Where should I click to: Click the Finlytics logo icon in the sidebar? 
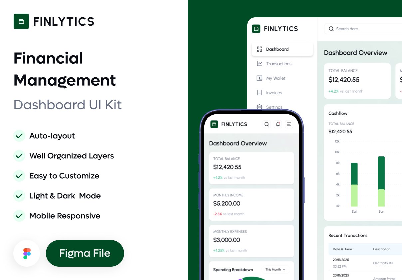click(x=256, y=29)
